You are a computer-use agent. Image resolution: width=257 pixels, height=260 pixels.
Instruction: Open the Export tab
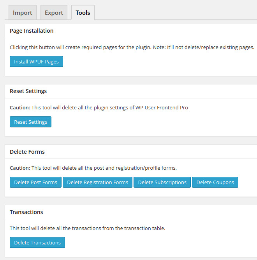(54, 12)
